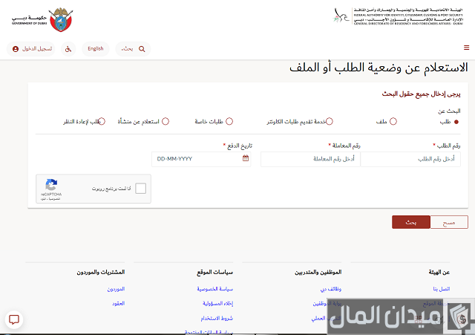
Task: Click the مسح clear button
Action: point(449,222)
